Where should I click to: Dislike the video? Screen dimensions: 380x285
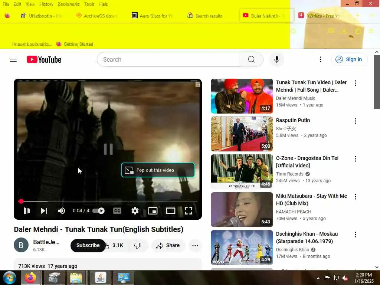point(138,246)
